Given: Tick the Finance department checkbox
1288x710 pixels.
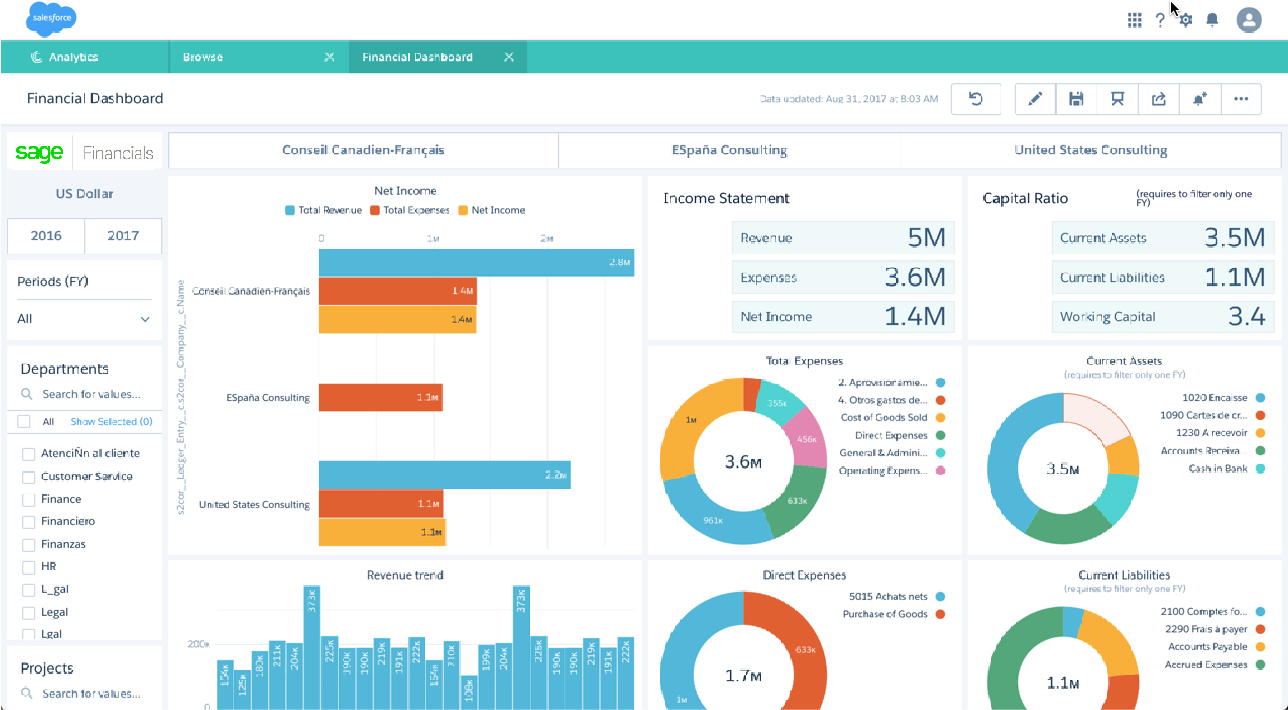Looking at the screenshot, I should click(28, 500).
